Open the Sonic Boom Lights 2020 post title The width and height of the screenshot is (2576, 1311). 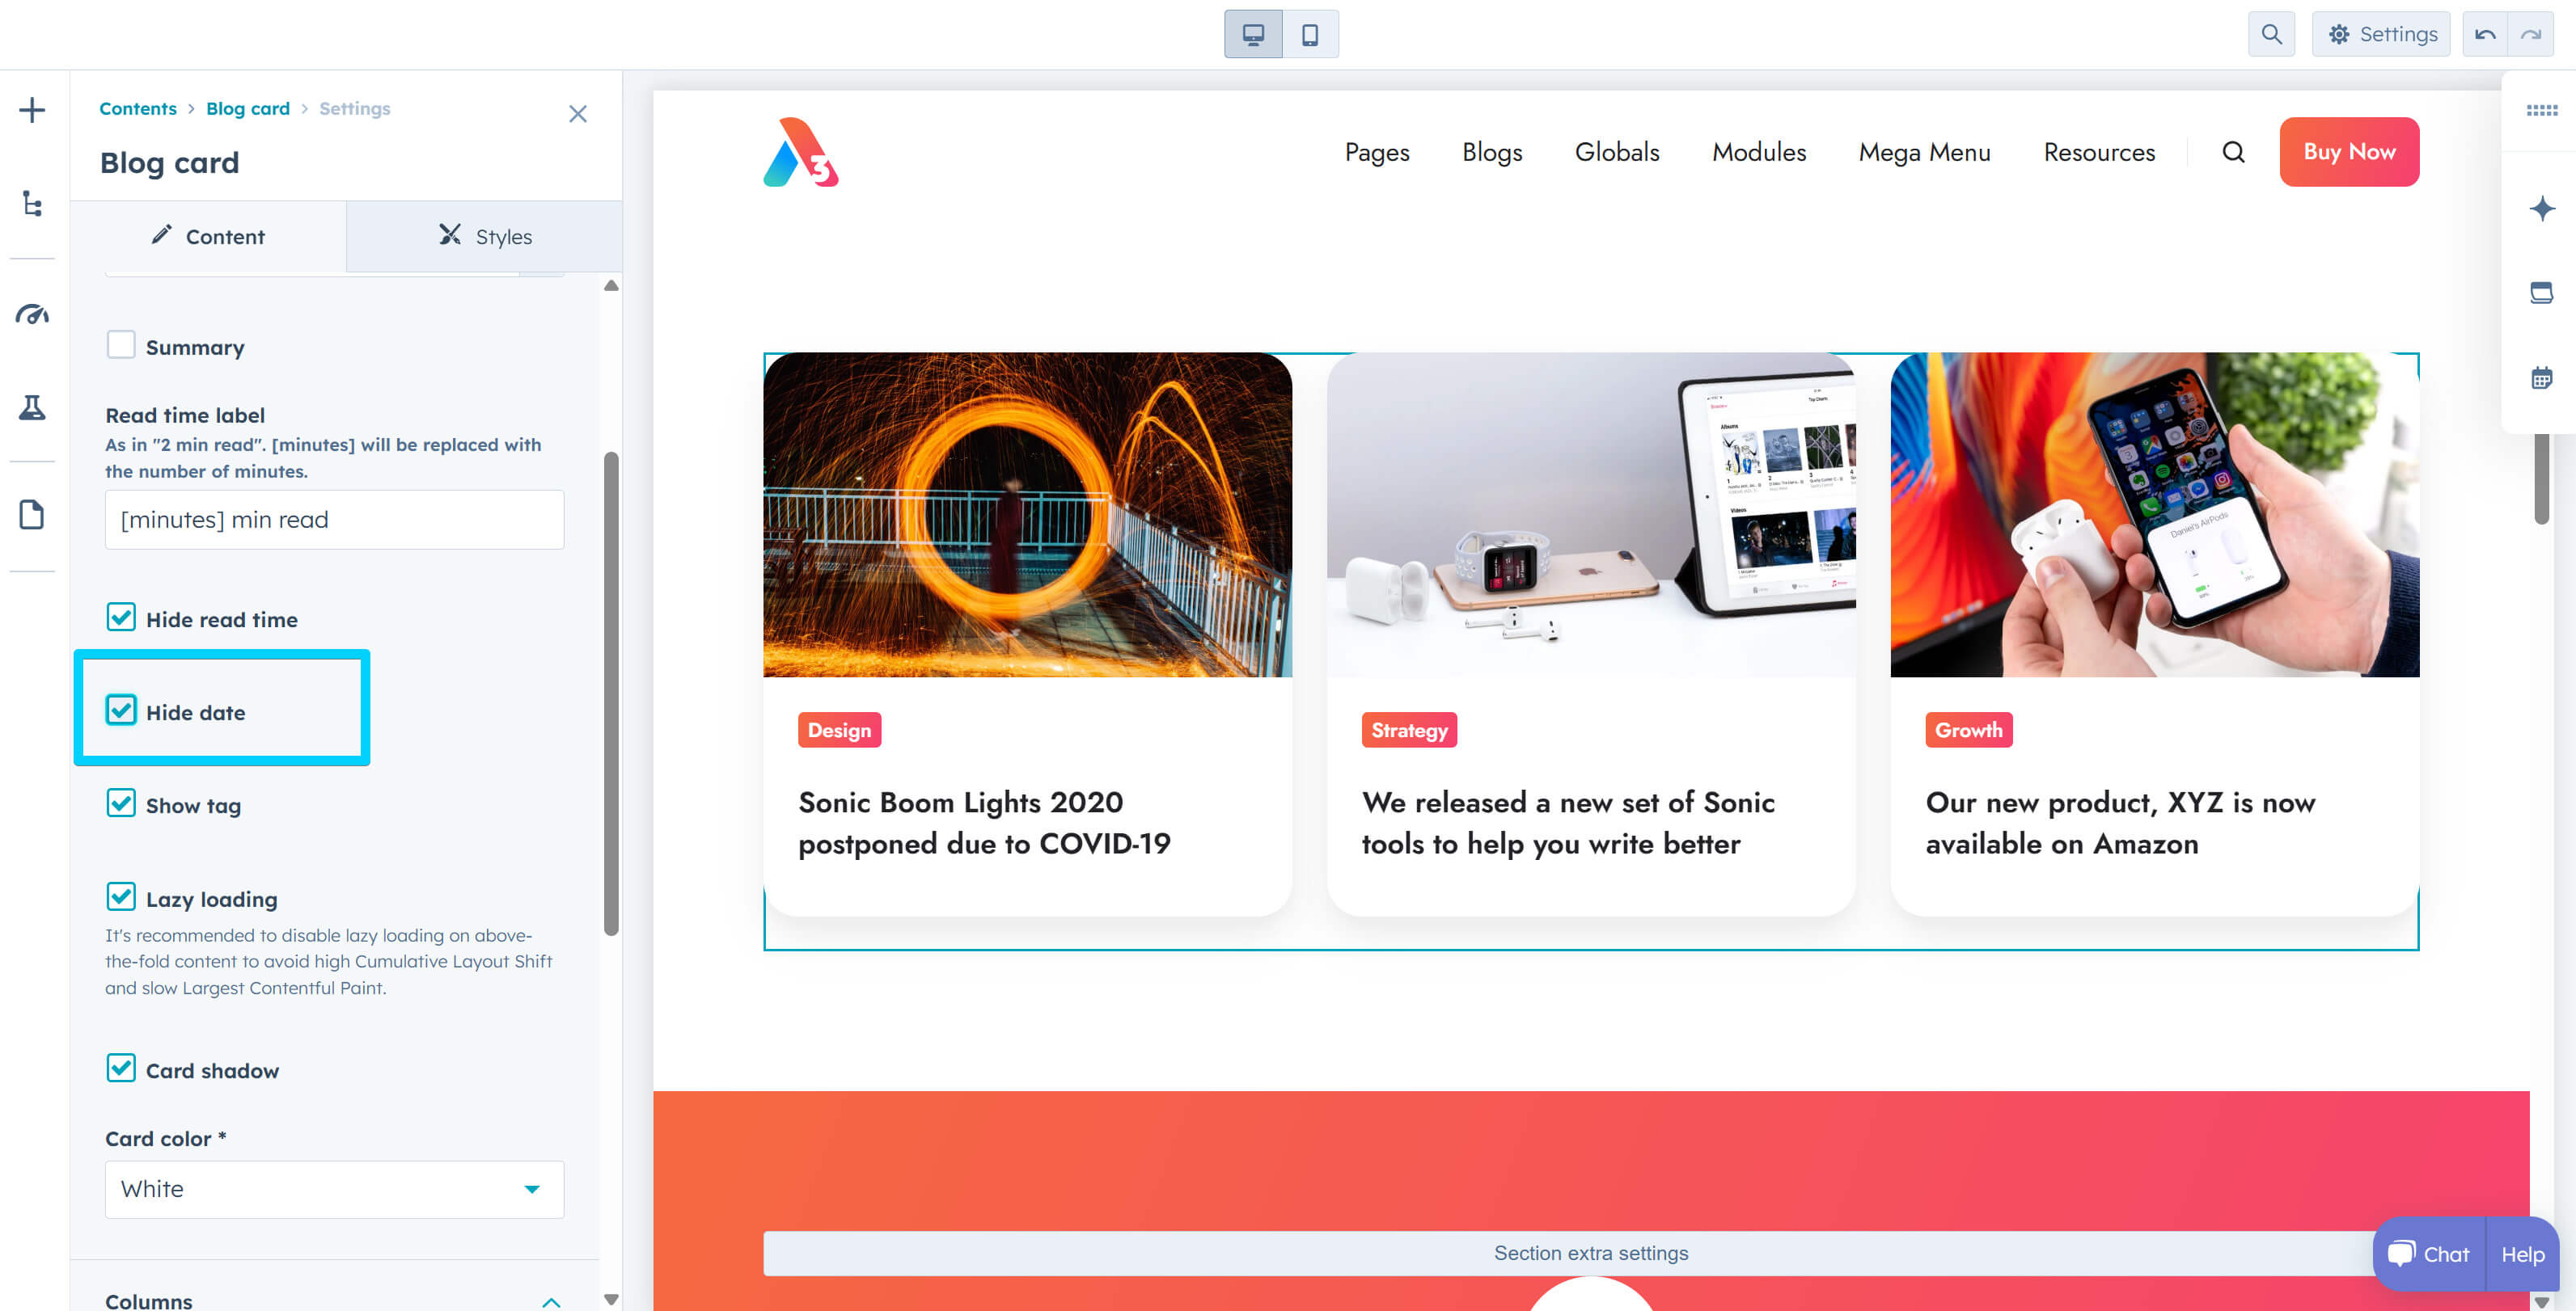984,822
